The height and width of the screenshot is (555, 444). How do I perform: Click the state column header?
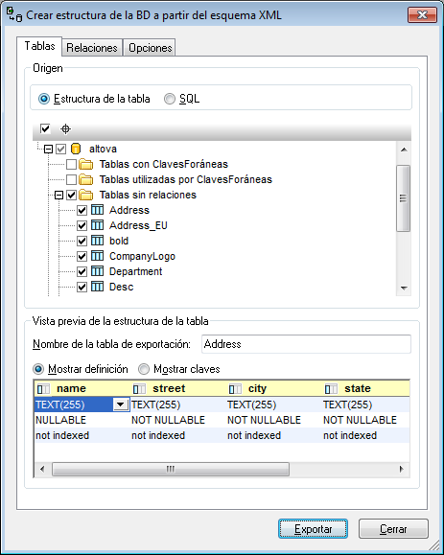pyautogui.click(x=365, y=388)
